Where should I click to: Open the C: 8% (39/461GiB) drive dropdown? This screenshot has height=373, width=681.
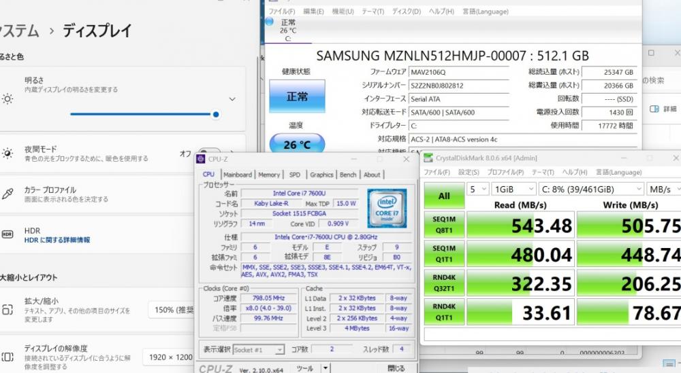point(591,190)
